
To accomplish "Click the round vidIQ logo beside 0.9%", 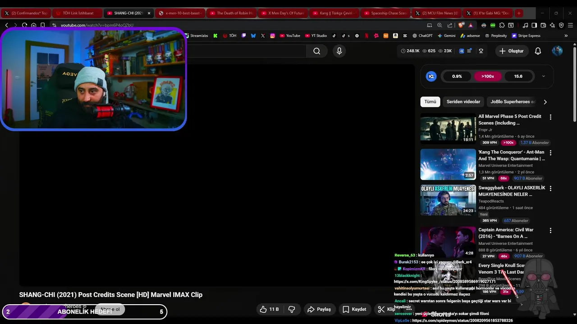I will pyautogui.click(x=431, y=76).
